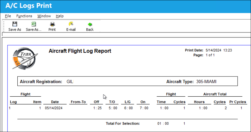Click the Aircraft Type value 305-MIAMI
The image size is (251, 132).
pyautogui.click(x=206, y=82)
